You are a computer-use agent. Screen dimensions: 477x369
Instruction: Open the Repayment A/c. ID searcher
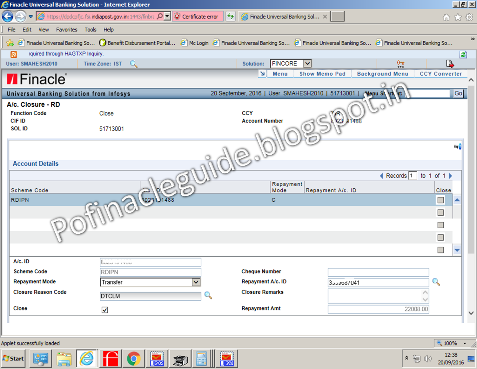(437, 282)
